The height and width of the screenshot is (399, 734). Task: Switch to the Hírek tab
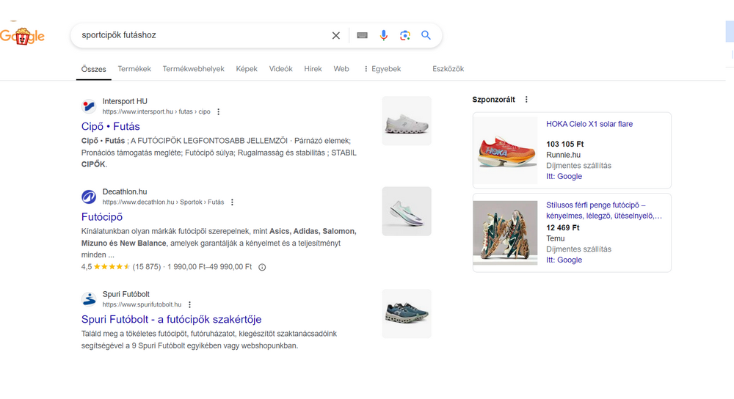tap(313, 69)
